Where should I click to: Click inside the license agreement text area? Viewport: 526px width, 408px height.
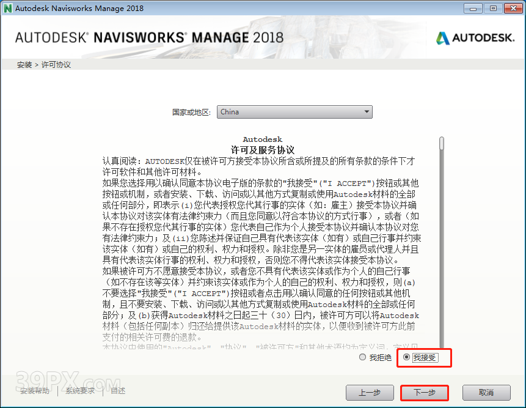[x=263, y=245]
